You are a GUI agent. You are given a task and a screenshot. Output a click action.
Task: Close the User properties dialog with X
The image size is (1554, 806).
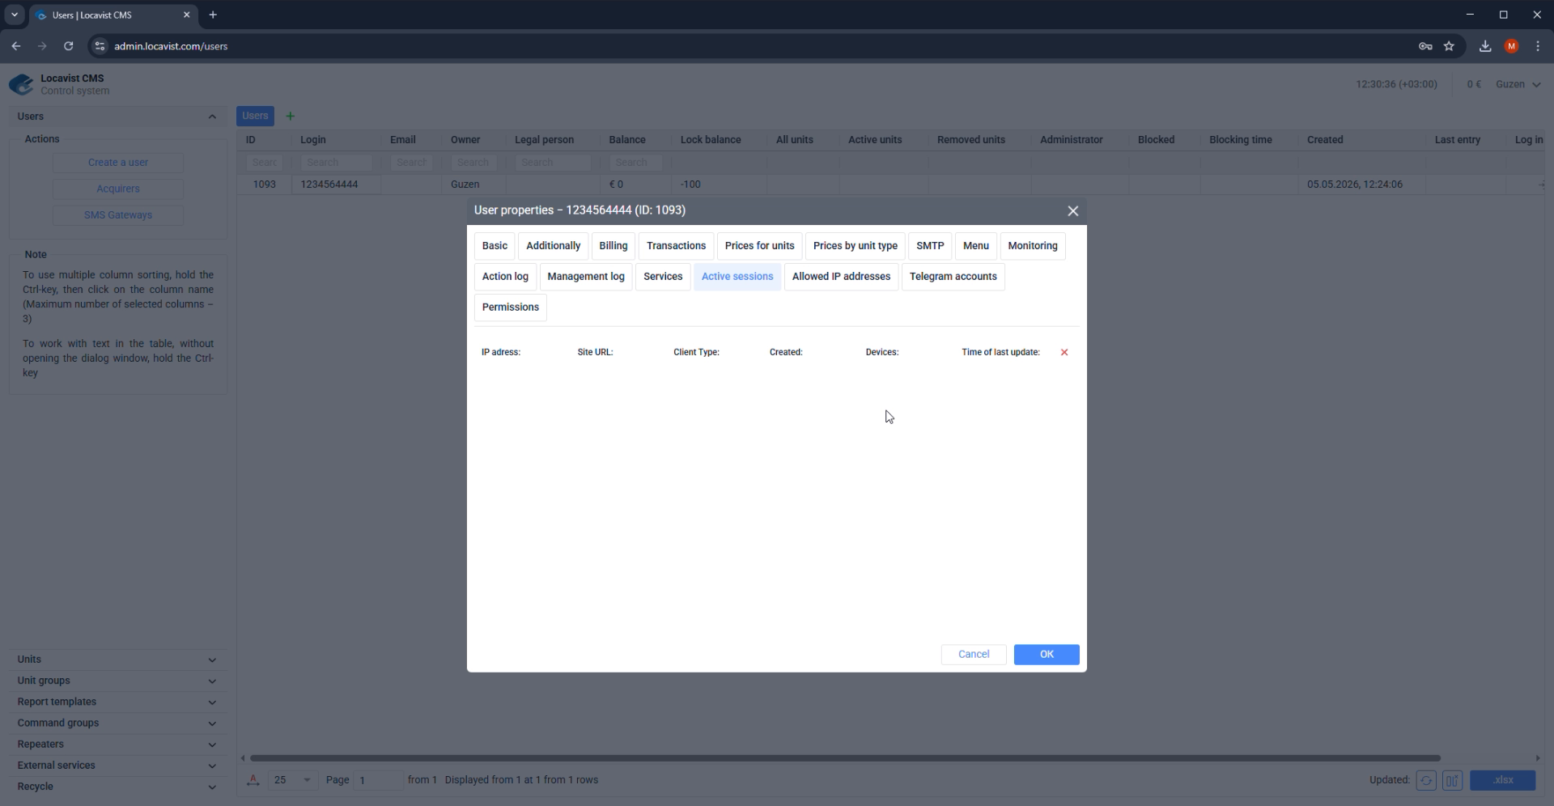1072,210
